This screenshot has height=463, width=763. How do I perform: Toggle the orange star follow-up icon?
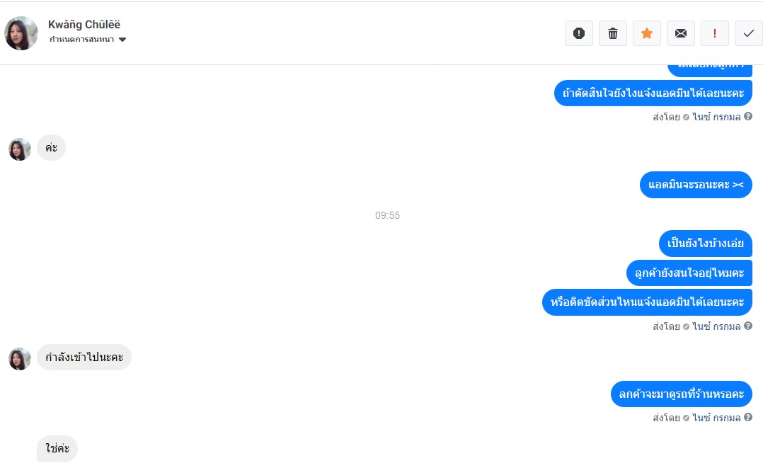647,33
